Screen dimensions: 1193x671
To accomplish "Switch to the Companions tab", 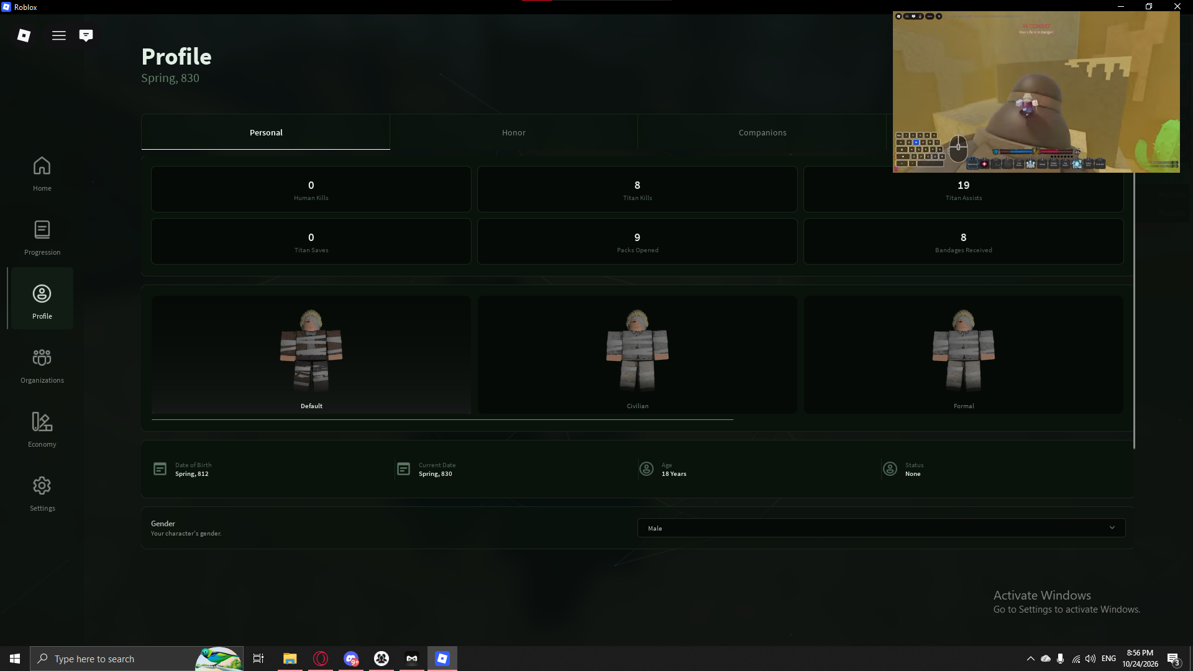I will pyautogui.click(x=762, y=132).
